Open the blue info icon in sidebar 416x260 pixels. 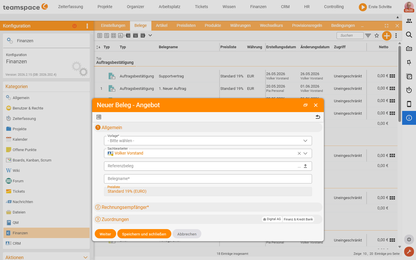[x=409, y=118]
